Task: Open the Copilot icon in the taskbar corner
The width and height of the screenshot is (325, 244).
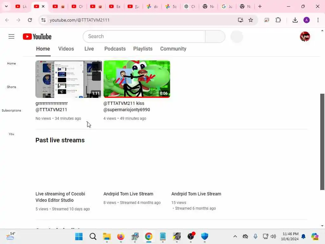Action: pyautogui.click(x=315, y=236)
